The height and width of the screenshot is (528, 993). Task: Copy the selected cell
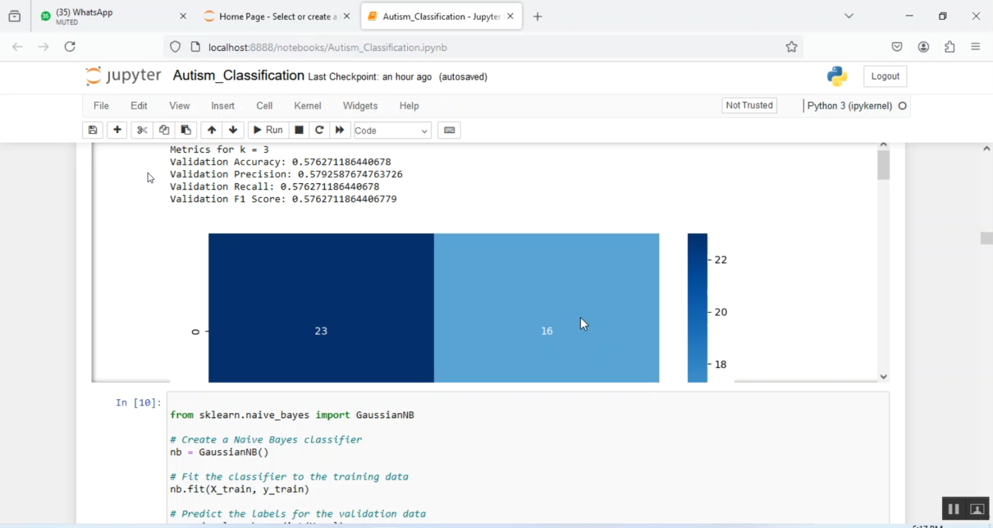[x=164, y=130]
